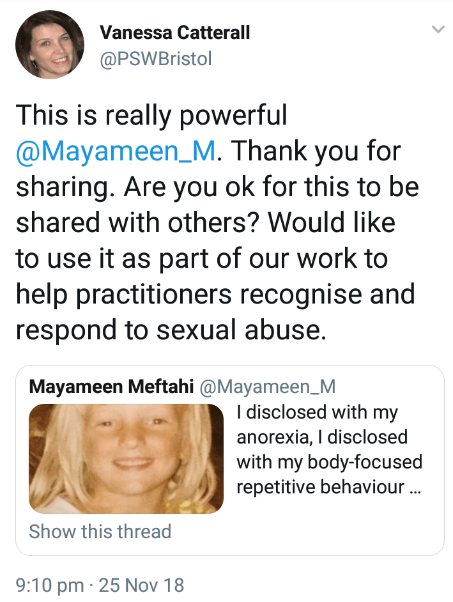Click Vanessa Catterall's profile avatar
Screen dimensions: 453x602
click(x=50, y=44)
